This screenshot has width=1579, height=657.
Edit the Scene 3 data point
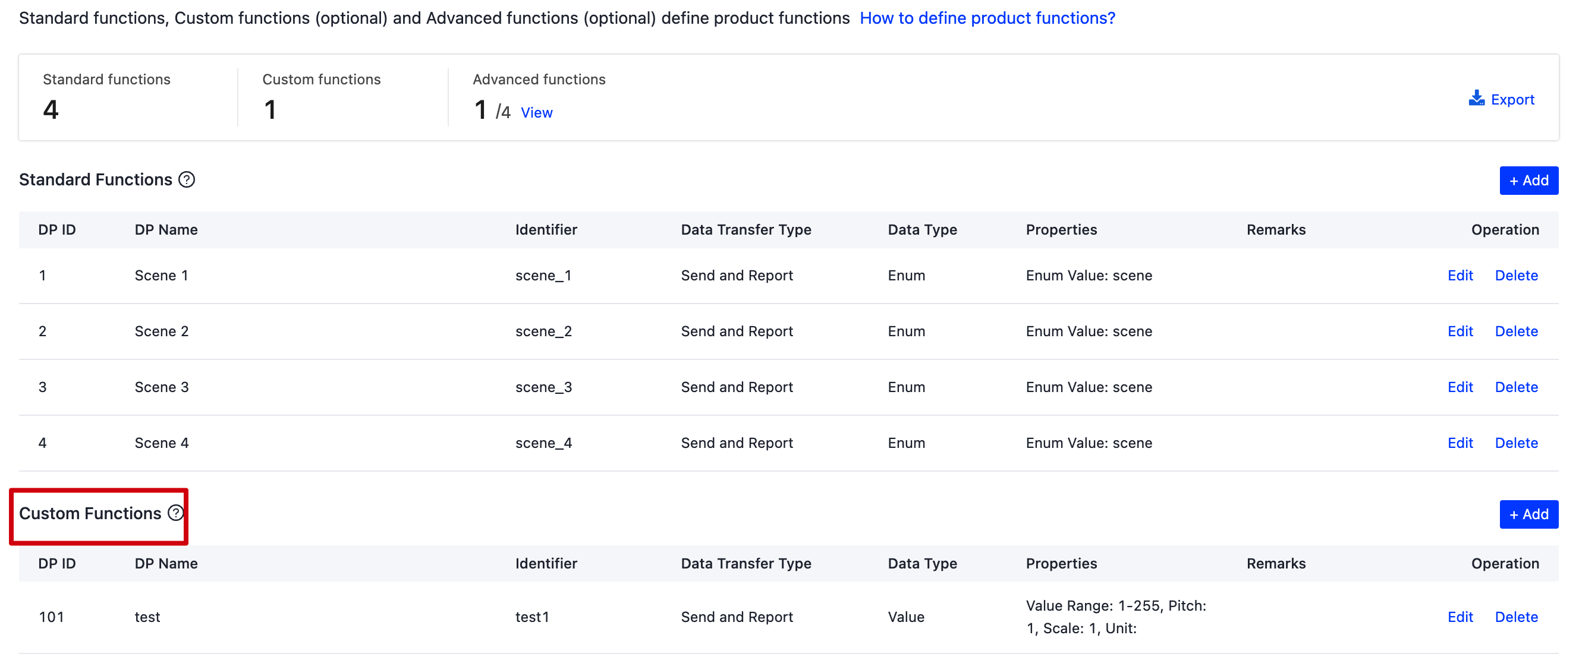(1460, 386)
